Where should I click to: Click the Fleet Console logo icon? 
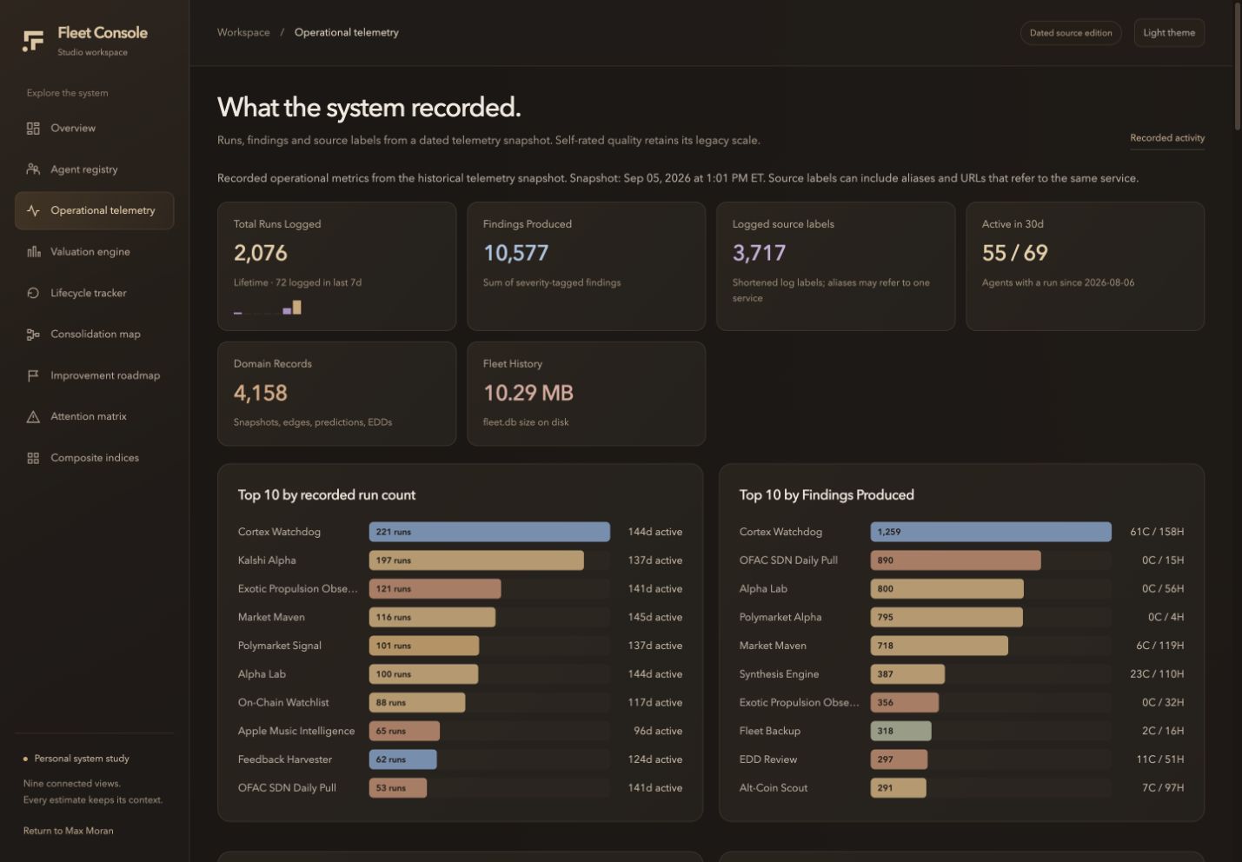[x=33, y=40]
